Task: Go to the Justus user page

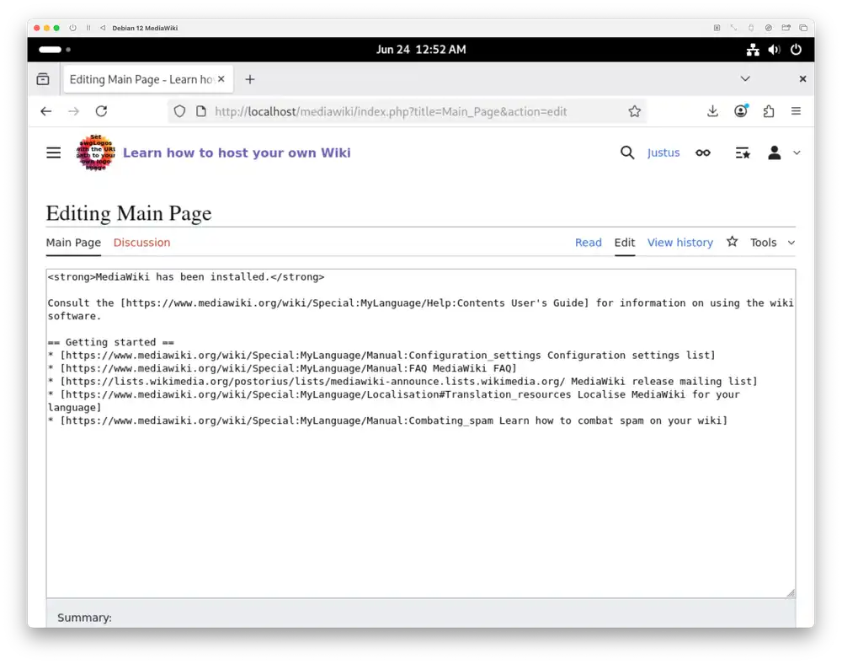Action: (x=663, y=153)
